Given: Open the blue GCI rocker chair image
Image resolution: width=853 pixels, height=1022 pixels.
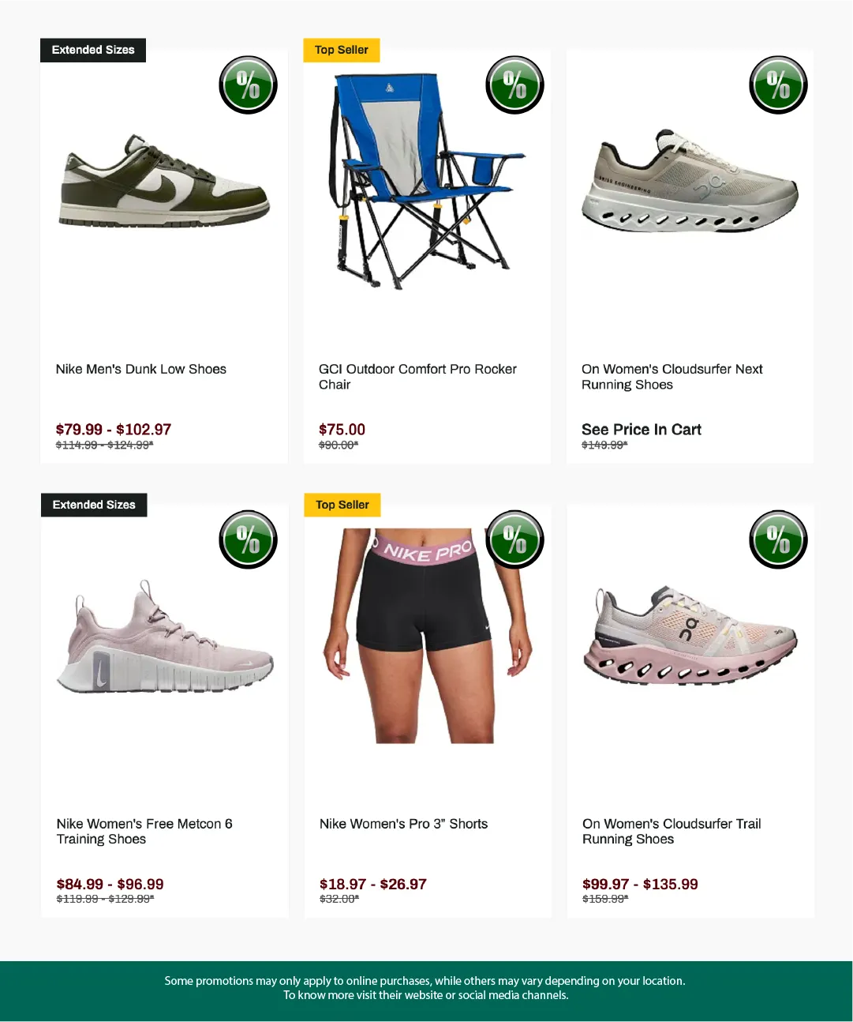Looking at the screenshot, I should 426,181.
